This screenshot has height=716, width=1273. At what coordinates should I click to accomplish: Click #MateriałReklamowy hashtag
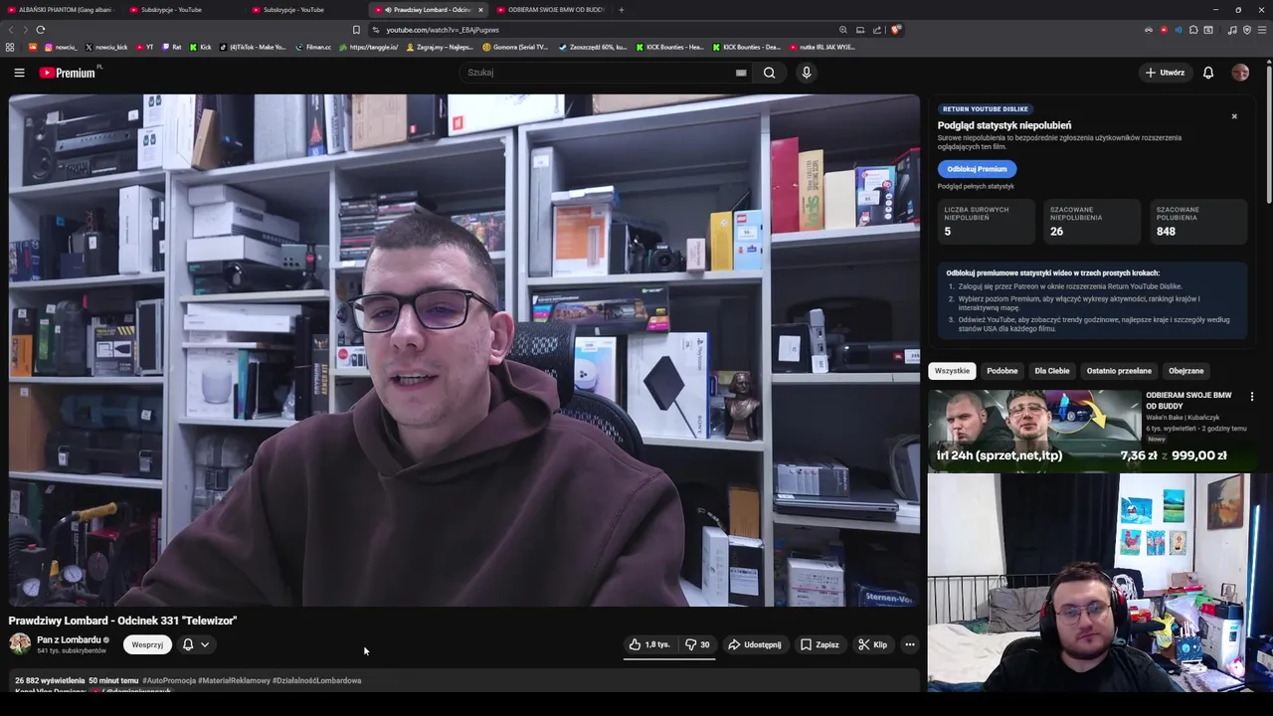pos(234,680)
